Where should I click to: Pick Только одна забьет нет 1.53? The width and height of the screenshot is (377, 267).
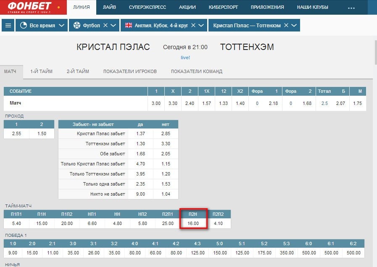[166, 184]
